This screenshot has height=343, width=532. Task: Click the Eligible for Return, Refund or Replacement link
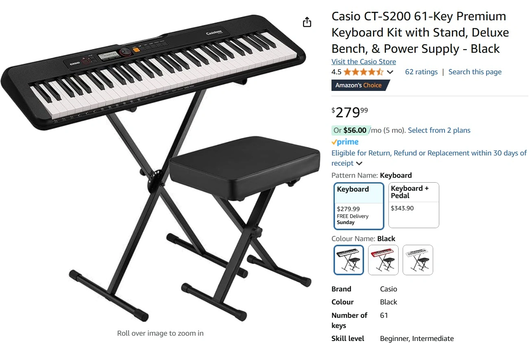tap(429, 158)
